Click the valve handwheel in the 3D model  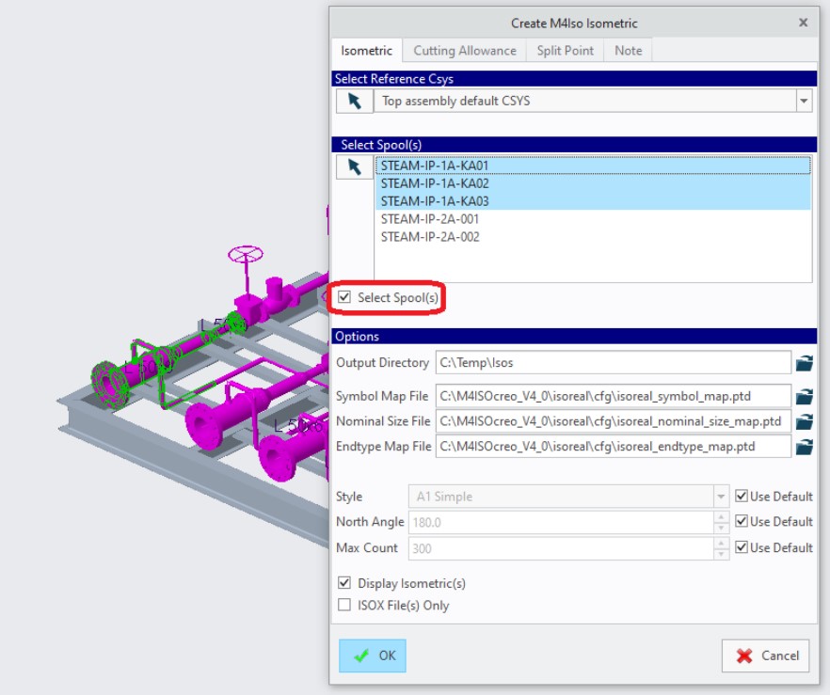(x=245, y=255)
